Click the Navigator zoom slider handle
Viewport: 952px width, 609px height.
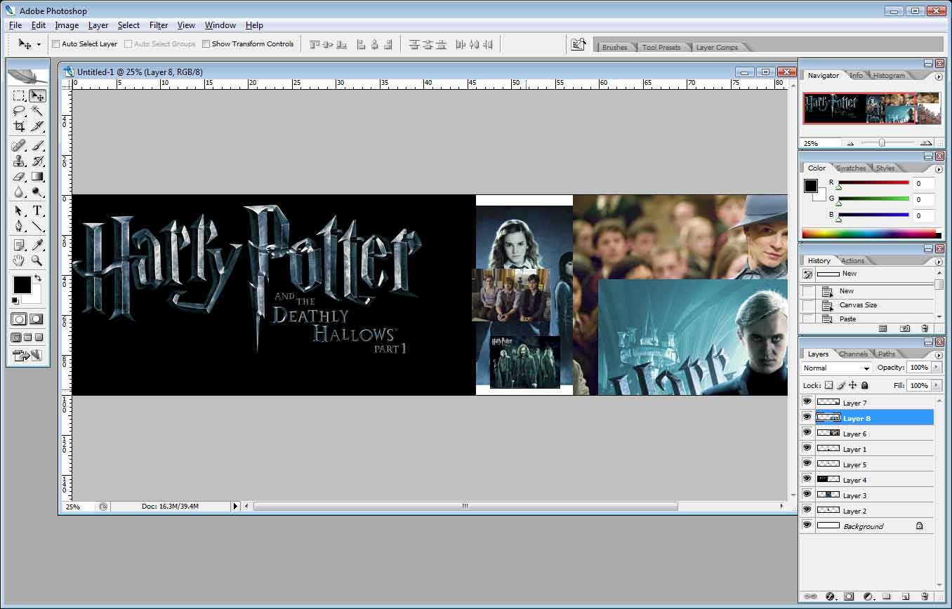pyautogui.click(x=882, y=143)
